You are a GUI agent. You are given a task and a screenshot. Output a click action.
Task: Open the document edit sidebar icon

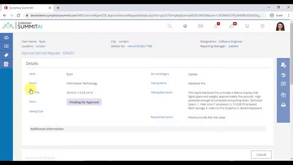click(6, 64)
